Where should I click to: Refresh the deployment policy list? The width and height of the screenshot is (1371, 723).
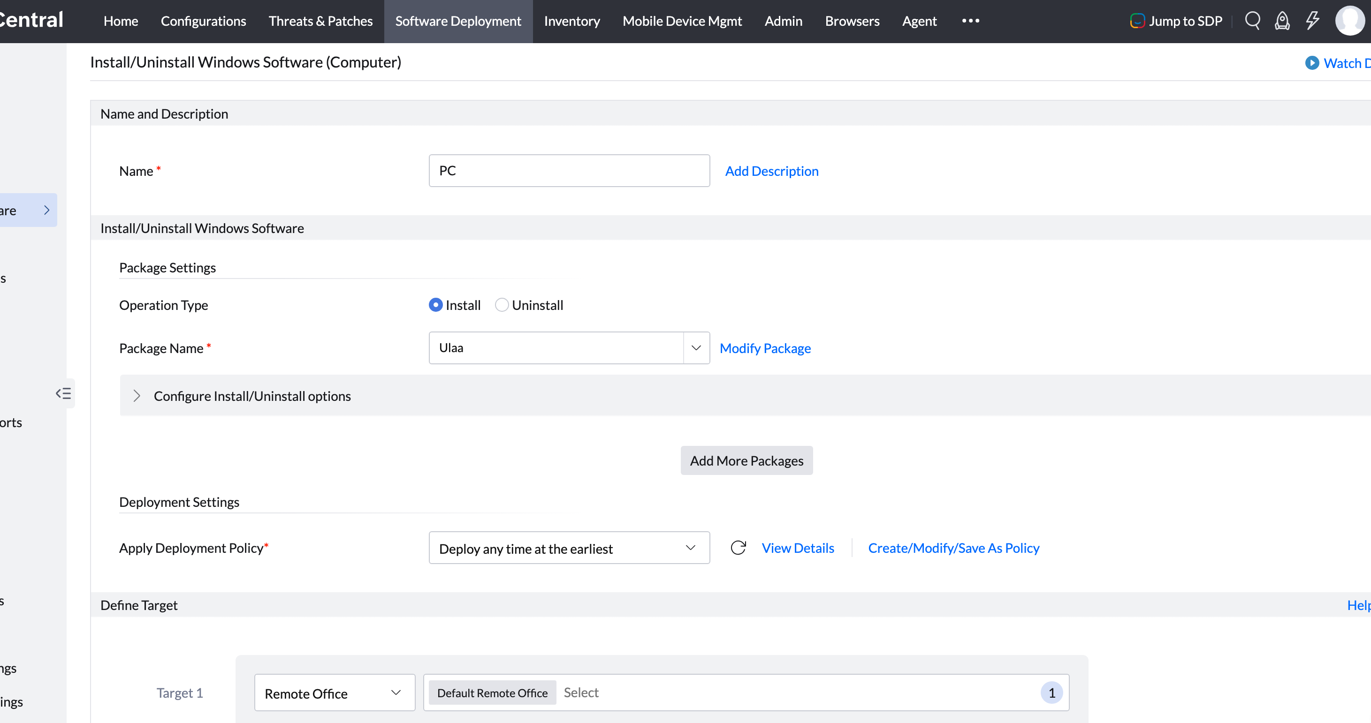[738, 548]
